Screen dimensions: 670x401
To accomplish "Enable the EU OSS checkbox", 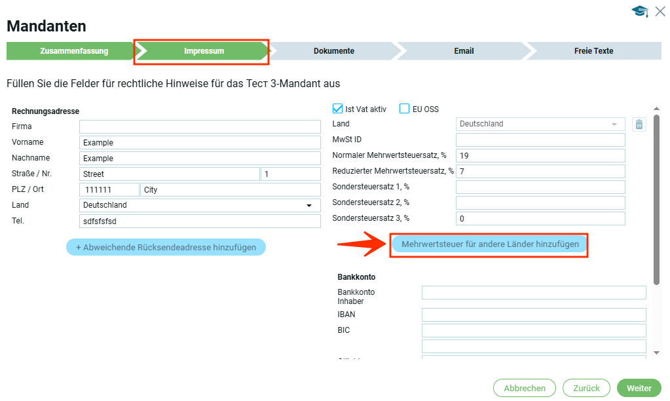I will coord(405,109).
